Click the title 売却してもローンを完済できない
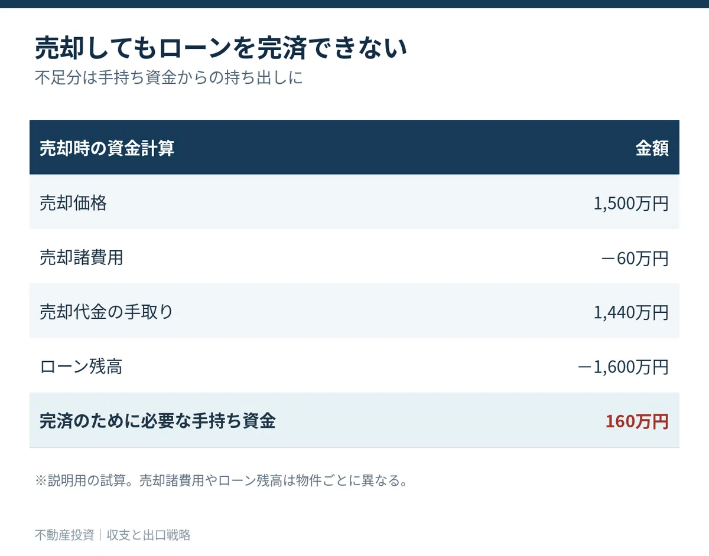This screenshot has height=556, width=709. [222, 48]
